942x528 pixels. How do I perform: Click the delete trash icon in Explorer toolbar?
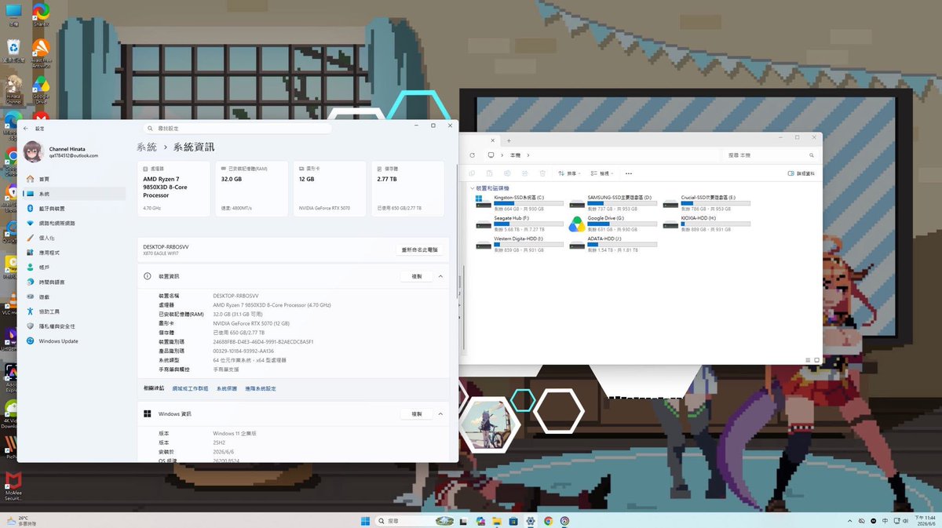point(542,173)
